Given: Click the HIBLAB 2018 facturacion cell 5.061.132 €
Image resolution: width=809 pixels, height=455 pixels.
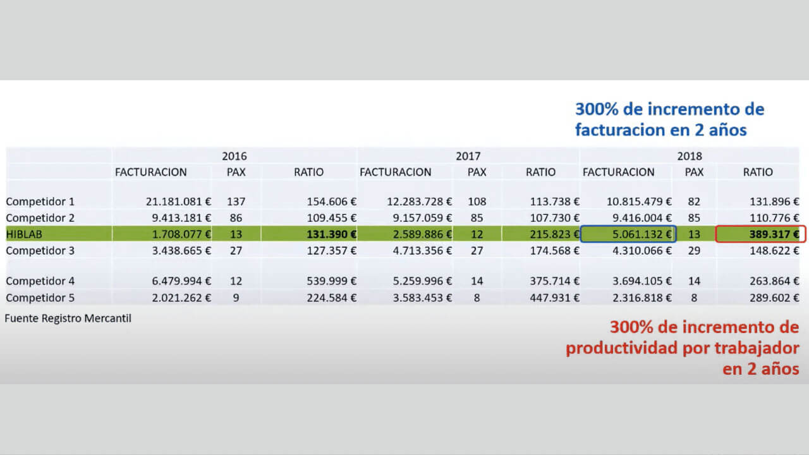Looking at the screenshot, I should tap(628, 234).
